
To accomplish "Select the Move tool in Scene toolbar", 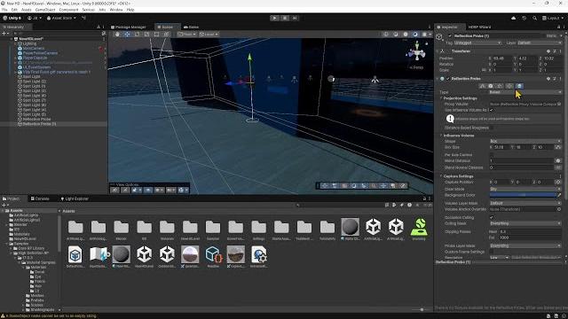I will coord(127,35).
